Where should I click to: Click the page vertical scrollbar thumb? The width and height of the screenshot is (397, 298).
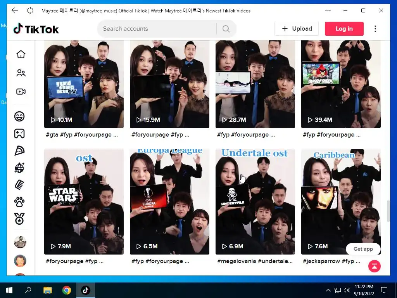point(388,211)
